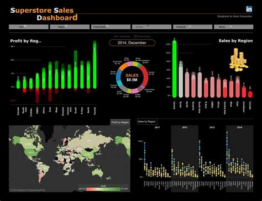Viewport: 262px width, 201px height.
Task: Open the Country filter dropdown
Action: coord(151,27)
